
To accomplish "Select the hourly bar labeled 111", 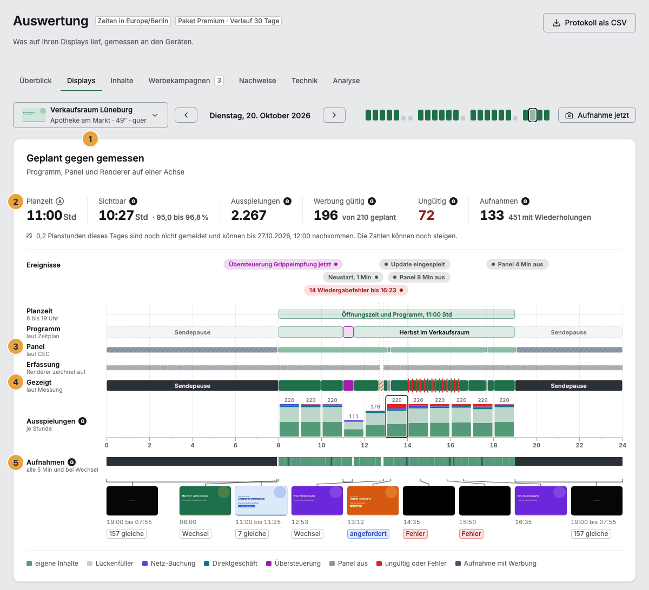I will (354, 428).
